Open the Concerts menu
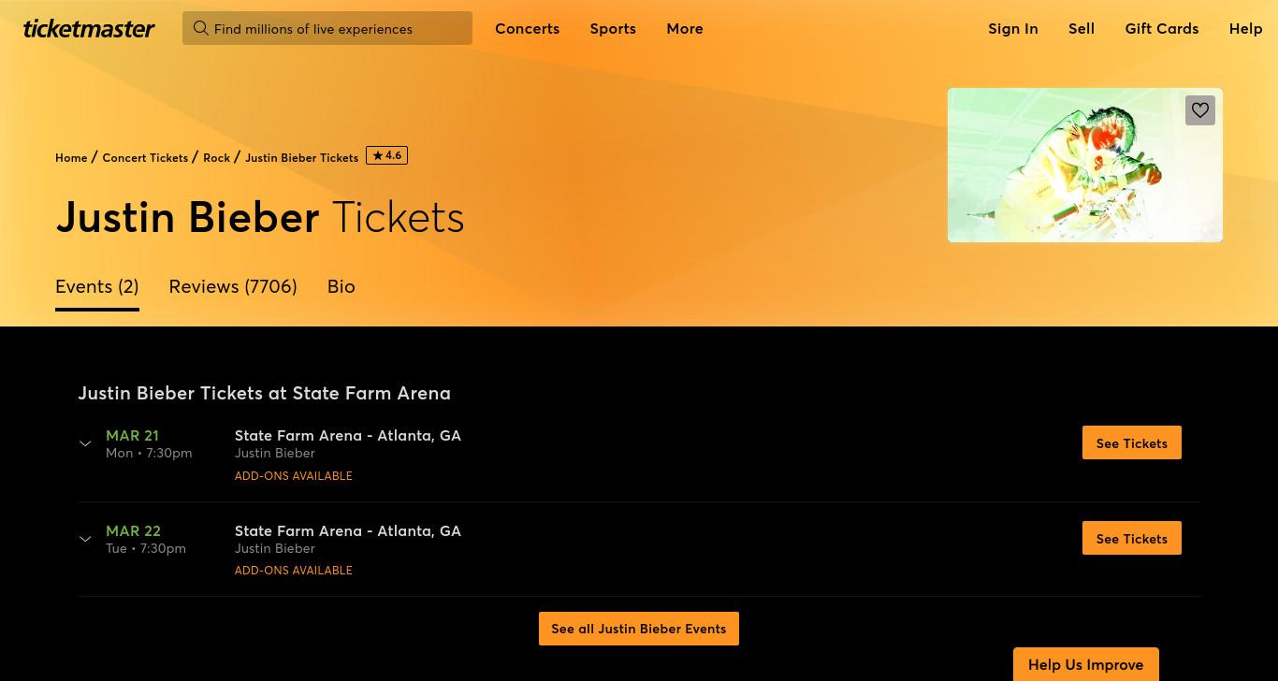The image size is (1278, 681). (x=528, y=28)
